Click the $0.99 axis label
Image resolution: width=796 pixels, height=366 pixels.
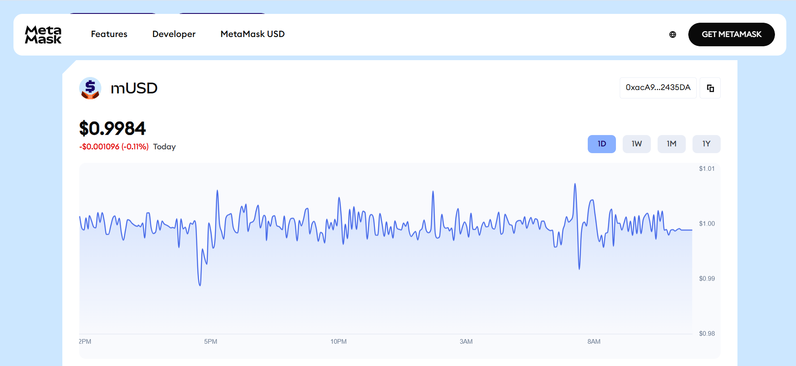(707, 278)
